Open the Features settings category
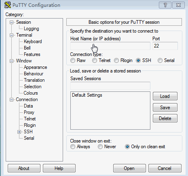The image size is (188, 176). 32,54
